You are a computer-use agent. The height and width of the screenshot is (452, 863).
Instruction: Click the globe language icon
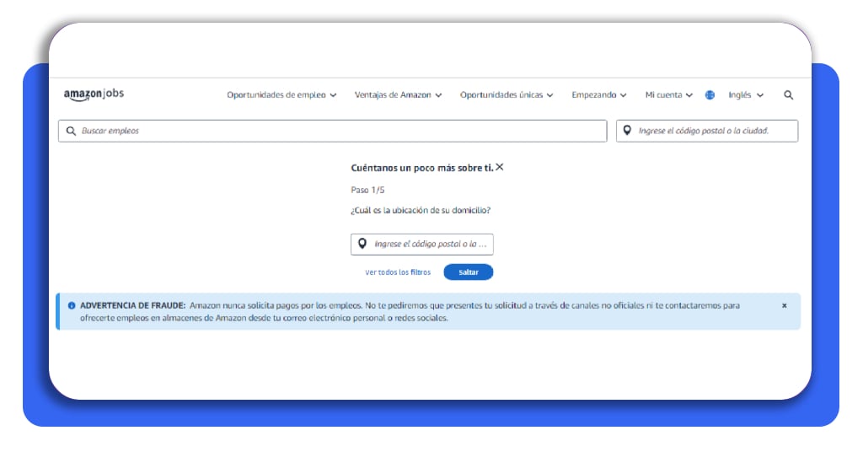click(710, 95)
